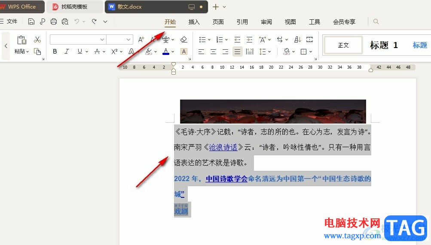The width and height of the screenshot is (431, 245).
Task: Increase font size with A+ icon
Action: 141,39
